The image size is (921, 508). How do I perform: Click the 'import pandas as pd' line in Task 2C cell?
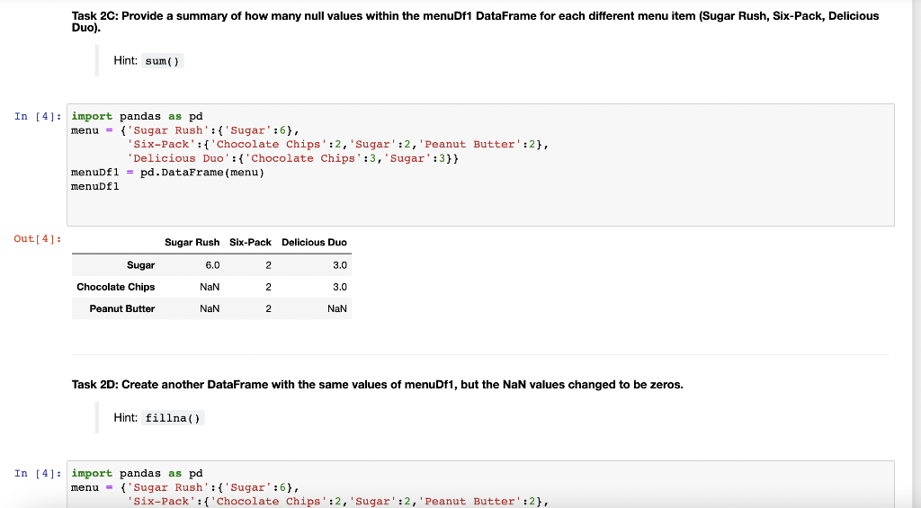click(x=137, y=116)
